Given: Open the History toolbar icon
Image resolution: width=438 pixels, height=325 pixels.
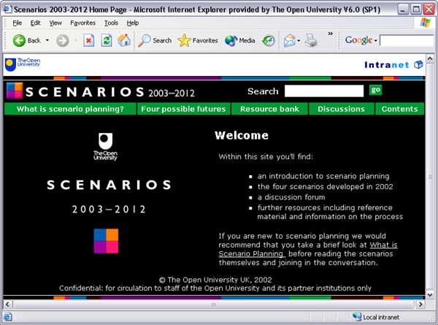Looking at the screenshot, I should point(269,41).
